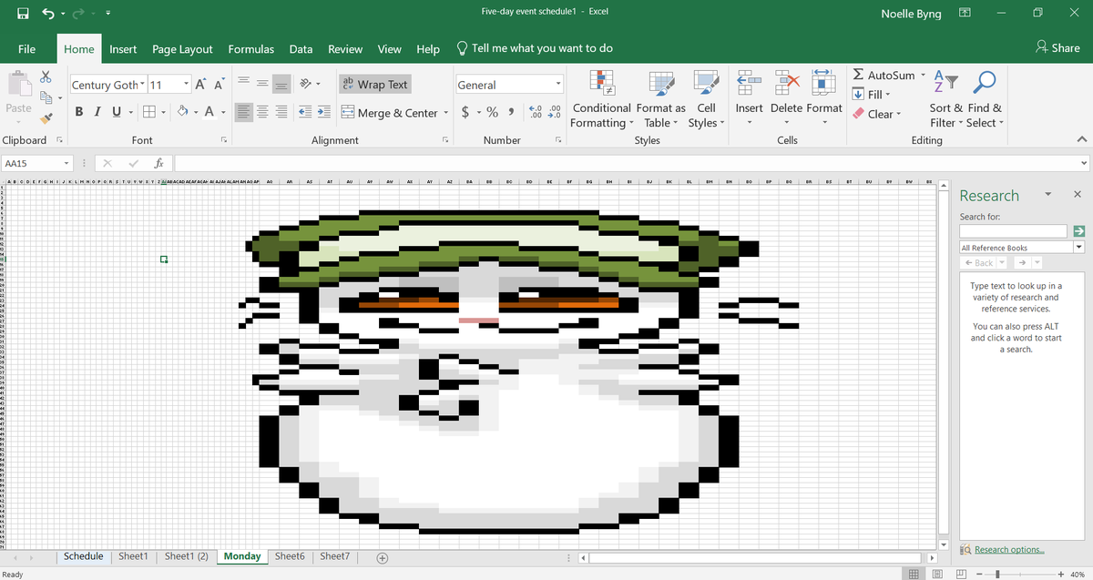Click the Orientation text angle icon

(x=306, y=84)
